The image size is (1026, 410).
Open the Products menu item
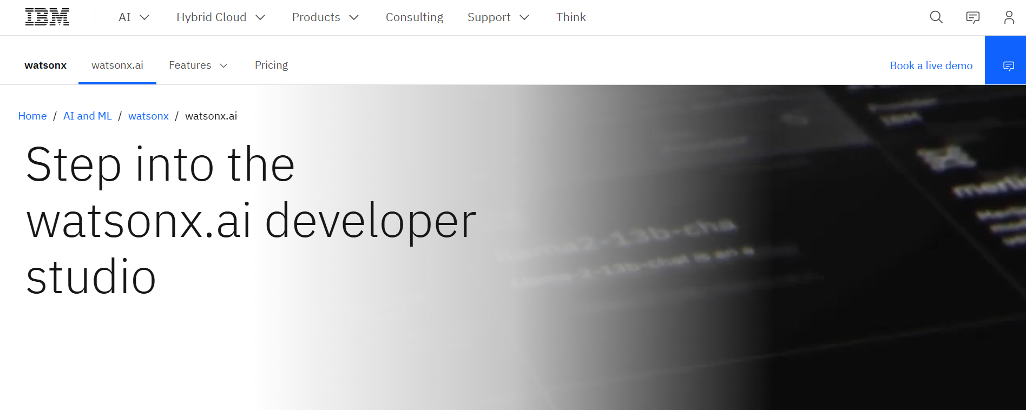pyautogui.click(x=316, y=17)
